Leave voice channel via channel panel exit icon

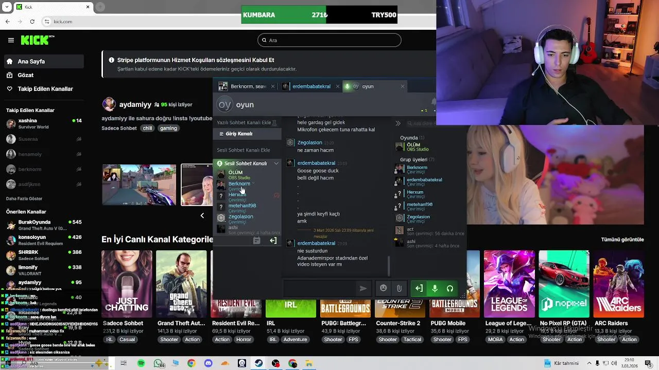click(273, 240)
